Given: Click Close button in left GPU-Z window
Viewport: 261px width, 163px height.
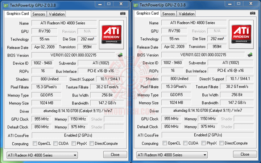Looking at the screenshot, I should pyautogui.click(x=115, y=155).
